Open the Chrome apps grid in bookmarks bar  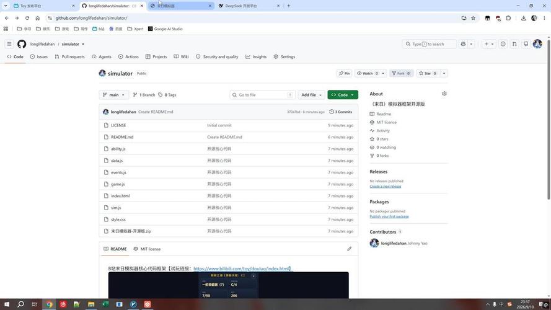[6, 29]
